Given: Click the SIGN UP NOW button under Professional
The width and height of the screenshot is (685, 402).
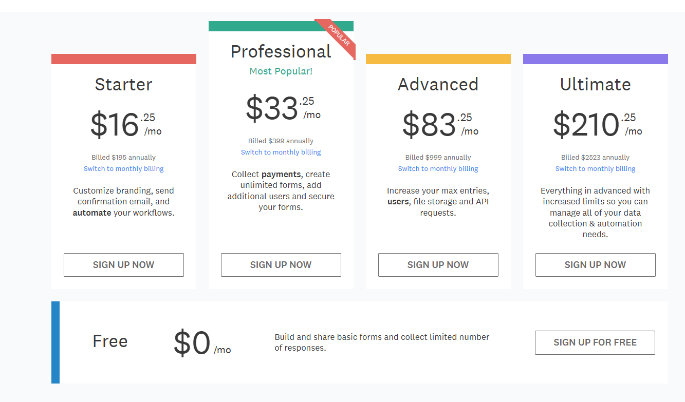Looking at the screenshot, I should coord(281,264).
